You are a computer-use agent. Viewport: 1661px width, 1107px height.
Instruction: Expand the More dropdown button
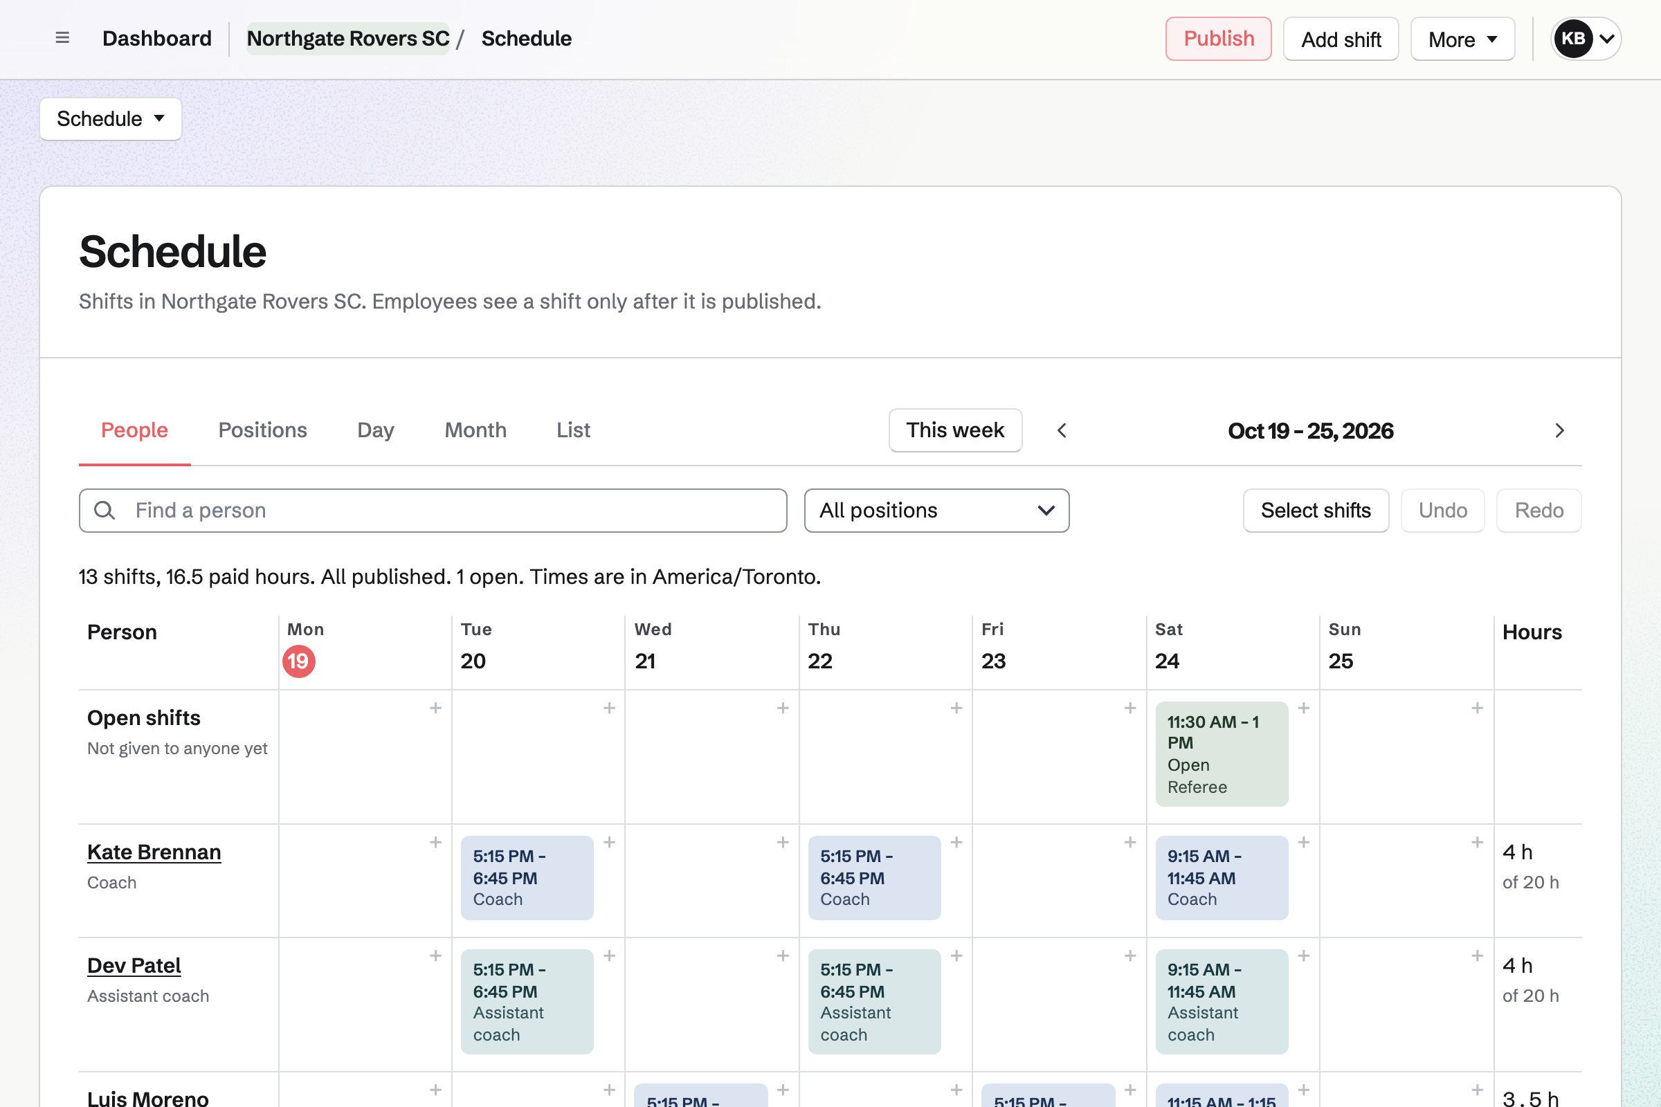tap(1462, 39)
